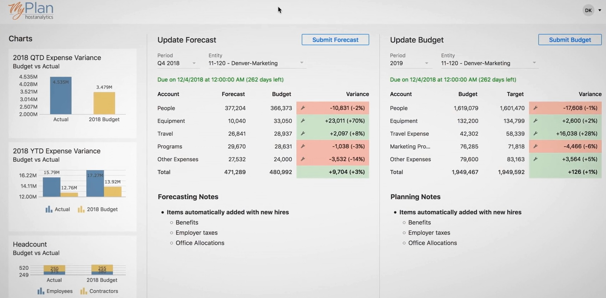This screenshot has width=606, height=298.
Task: Click wrench icon in forecast Travel row
Action: tap(303, 133)
